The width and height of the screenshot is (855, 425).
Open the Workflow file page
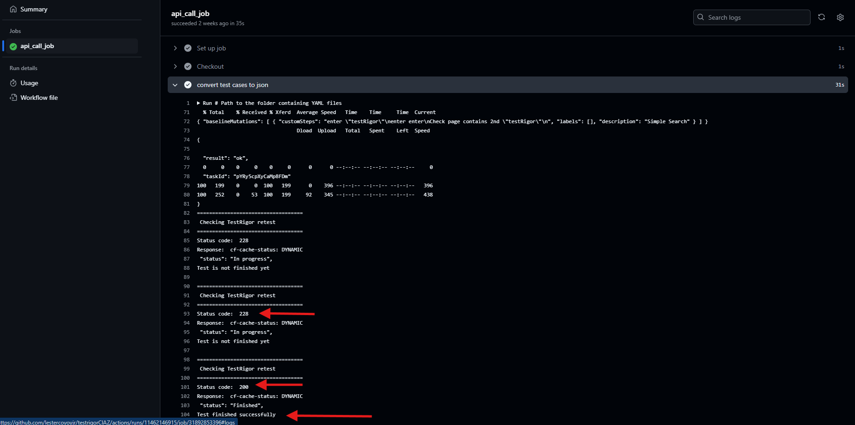[39, 98]
